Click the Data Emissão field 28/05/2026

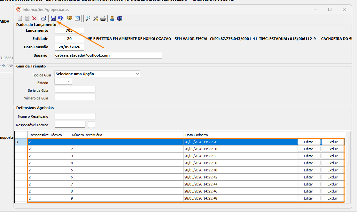(x=69, y=47)
